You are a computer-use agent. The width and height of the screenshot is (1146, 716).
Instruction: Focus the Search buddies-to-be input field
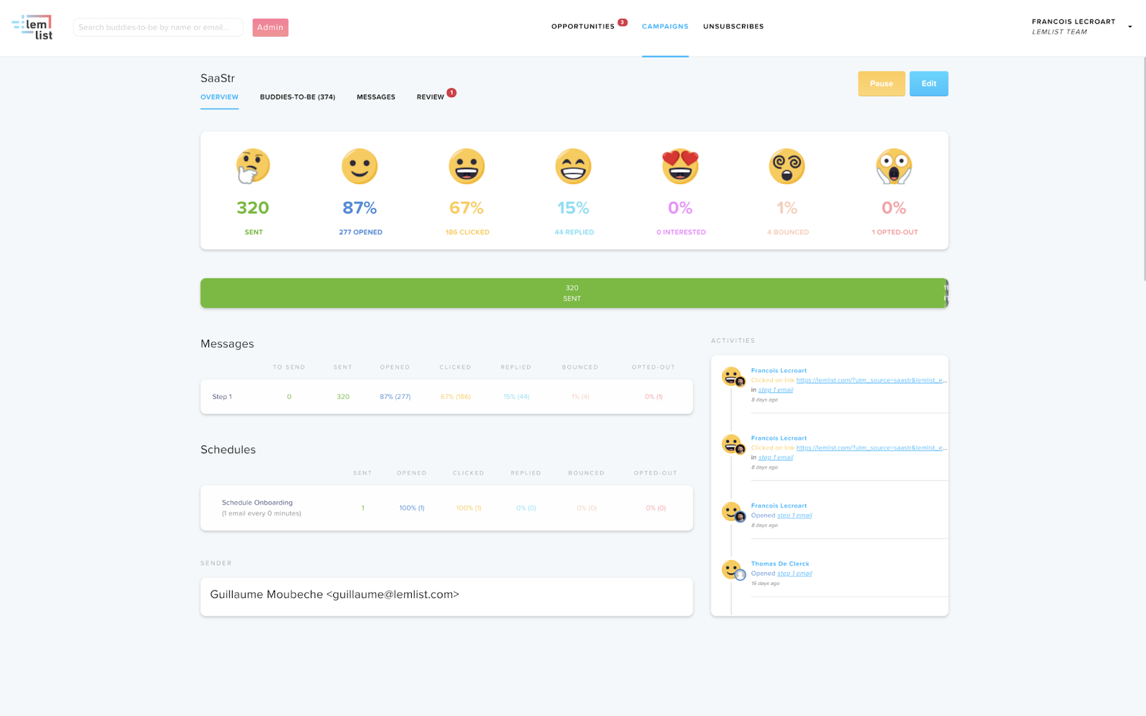158,27
